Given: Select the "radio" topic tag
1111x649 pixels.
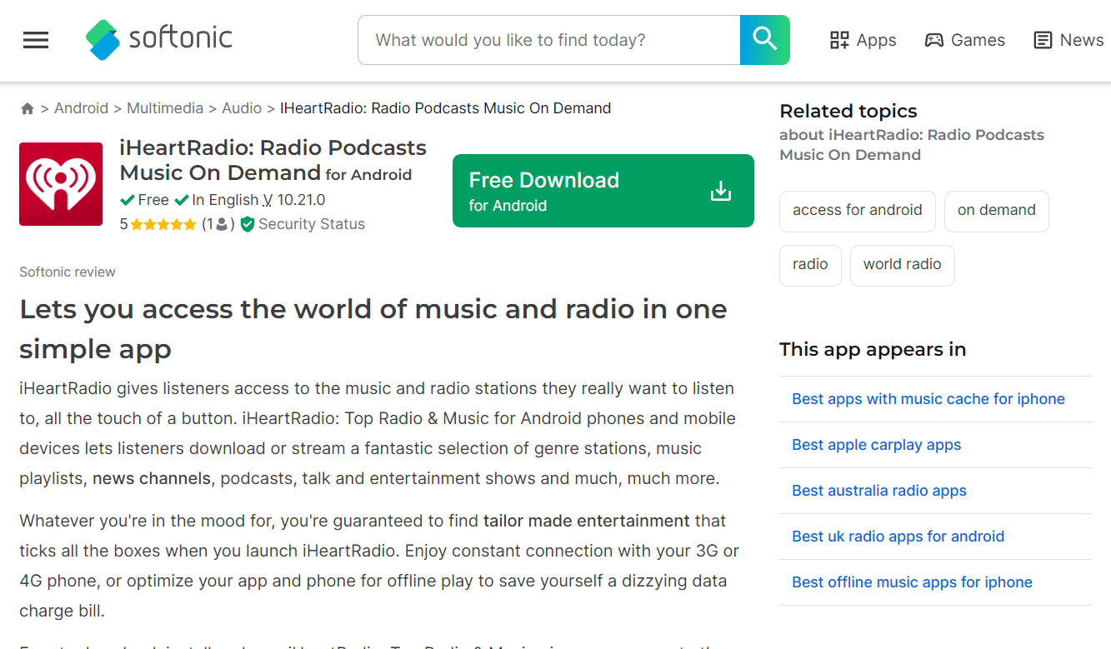Looking at the screenshot, I should [811, 265].
